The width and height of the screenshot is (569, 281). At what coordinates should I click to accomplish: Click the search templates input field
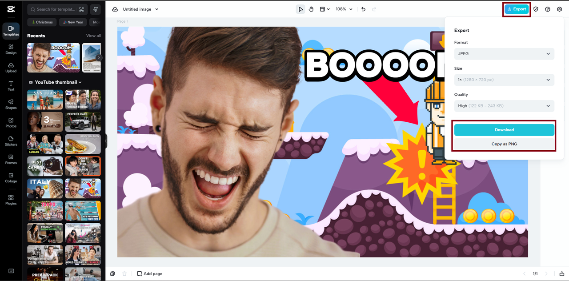pos(56,9)
